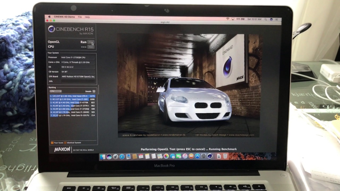Launch Siri from the dock
The image size is (340, 191).
[x=109, y=157]
